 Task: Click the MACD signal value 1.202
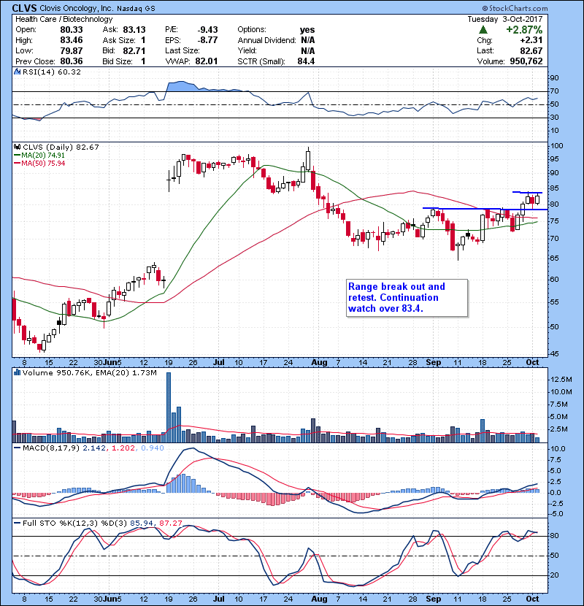pos(123,448)
